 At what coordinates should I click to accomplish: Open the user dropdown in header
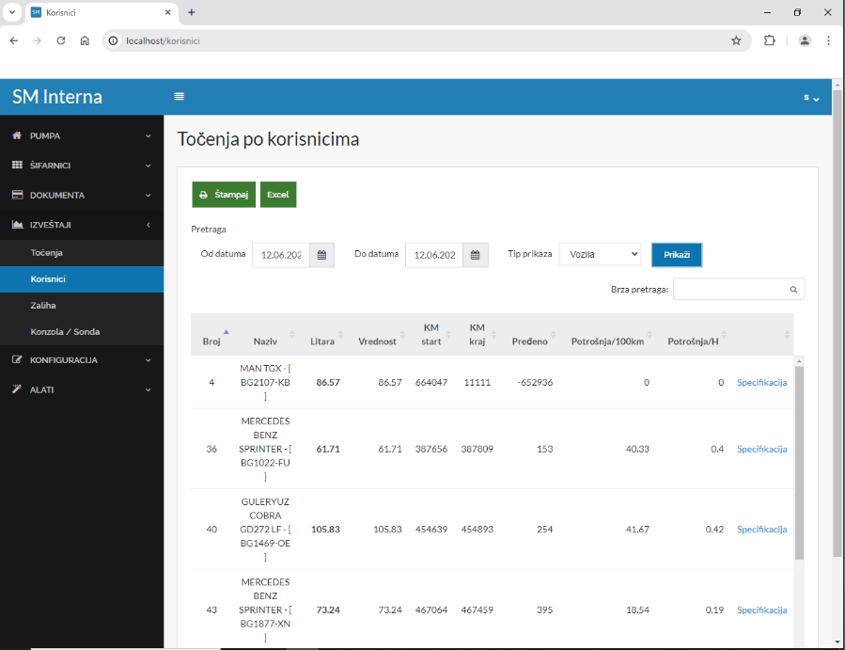click(810, 98)
